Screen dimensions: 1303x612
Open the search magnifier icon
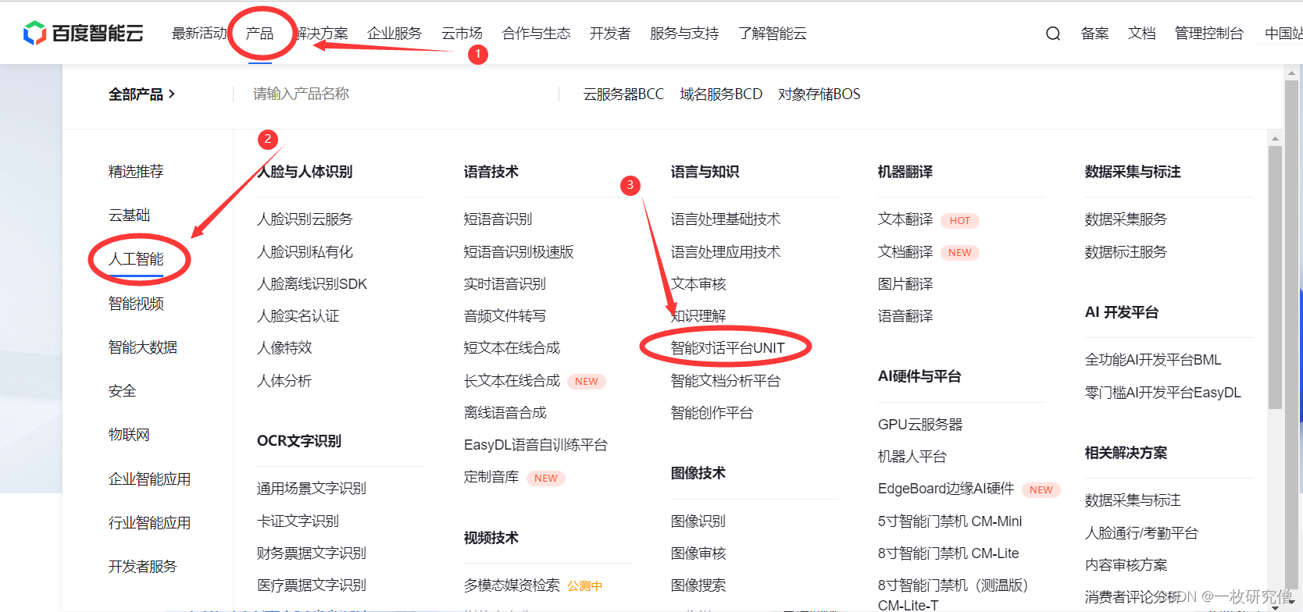click(1053, 34)
